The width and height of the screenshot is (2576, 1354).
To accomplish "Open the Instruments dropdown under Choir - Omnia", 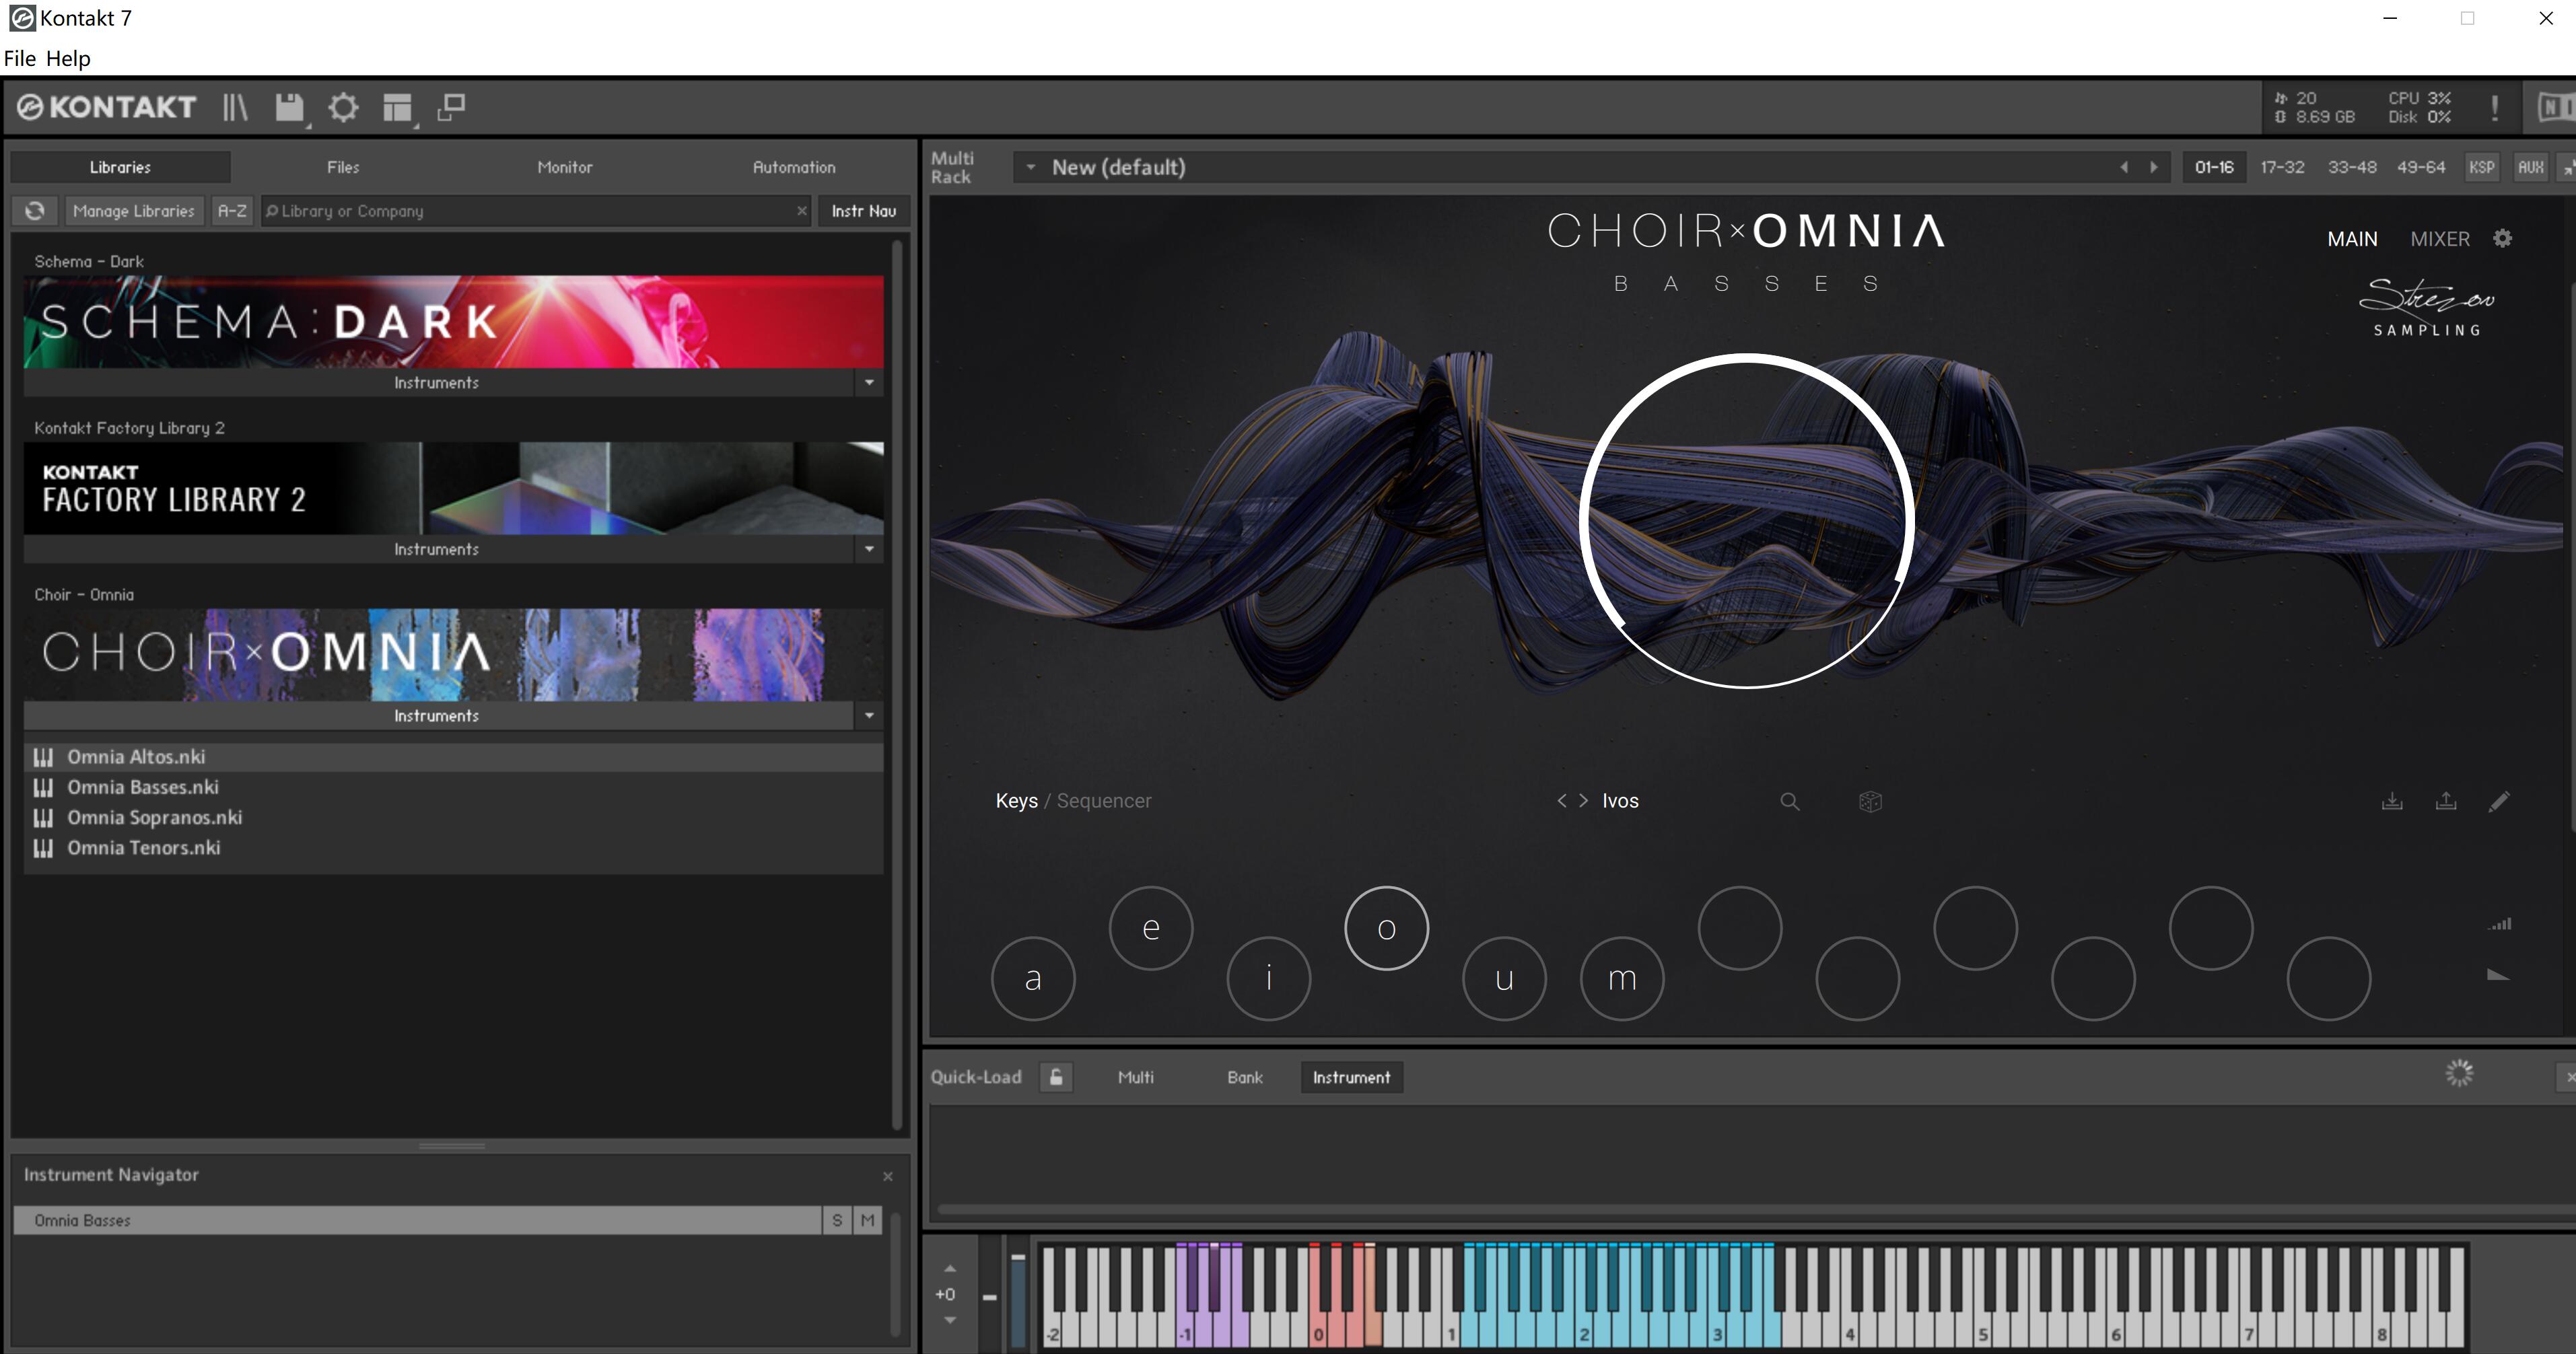I will point(868,715).
